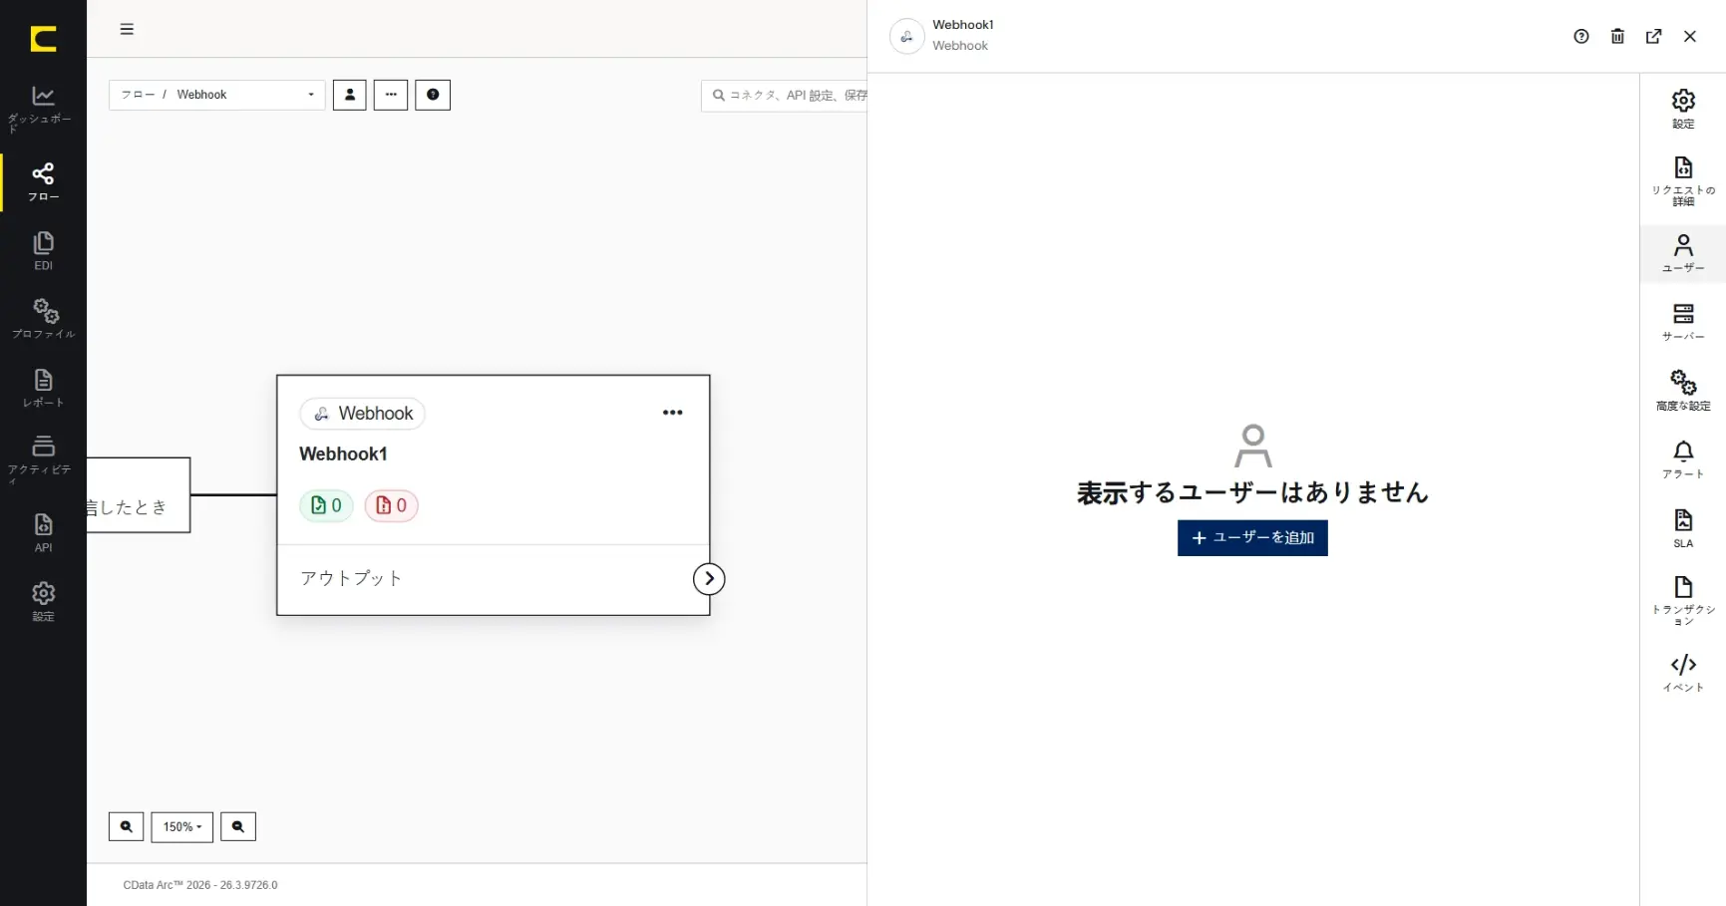Click the CData Arc logo
The height and width of the screenshot is (906, 1726).
pyautogui.click(x=43, y=39)
